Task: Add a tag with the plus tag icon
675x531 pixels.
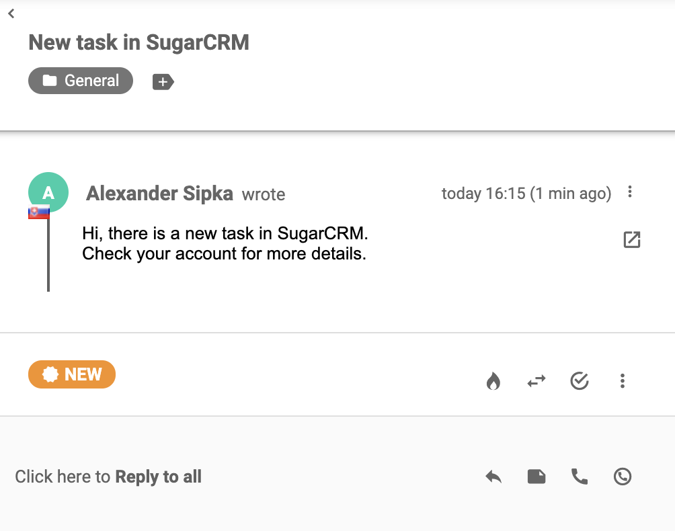Action: pyautogui.click(x=161, y=81)
